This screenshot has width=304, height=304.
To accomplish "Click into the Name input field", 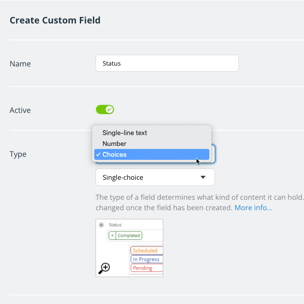I will 167,63.
